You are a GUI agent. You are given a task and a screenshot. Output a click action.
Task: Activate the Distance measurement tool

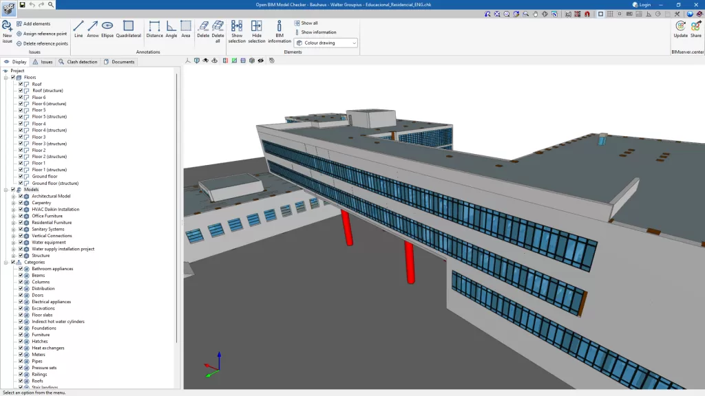click(154, 29)
